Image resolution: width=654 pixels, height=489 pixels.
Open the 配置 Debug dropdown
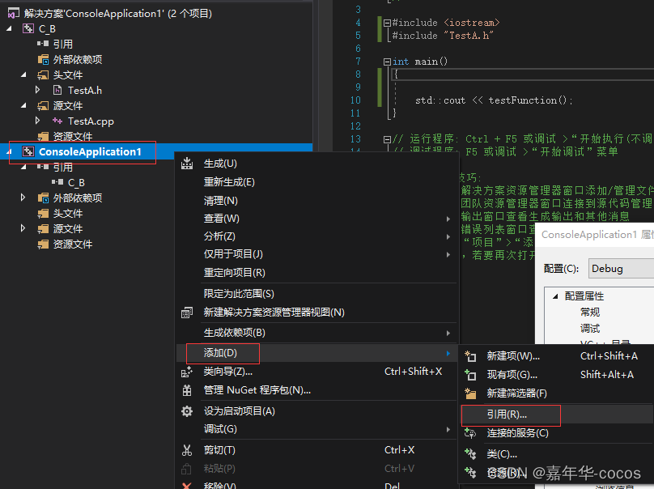621,268
